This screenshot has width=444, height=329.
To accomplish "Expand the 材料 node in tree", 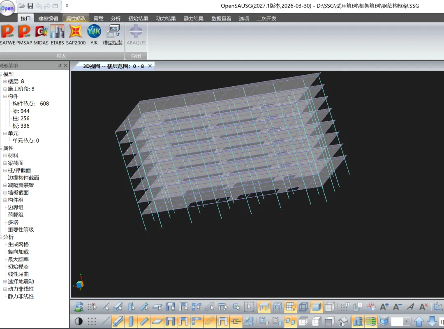I will [5, 156].
